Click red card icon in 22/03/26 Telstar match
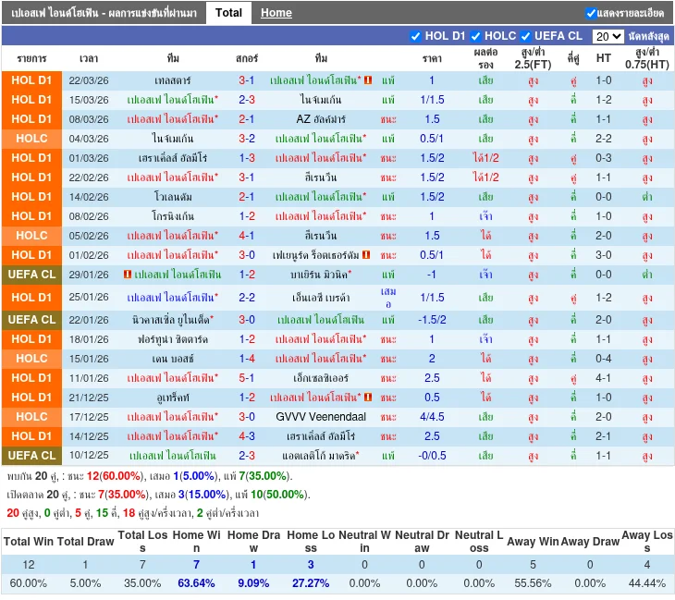 click(368, 80)
